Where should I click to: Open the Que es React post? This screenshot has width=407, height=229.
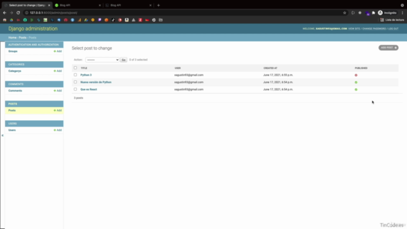pos(88,90)
